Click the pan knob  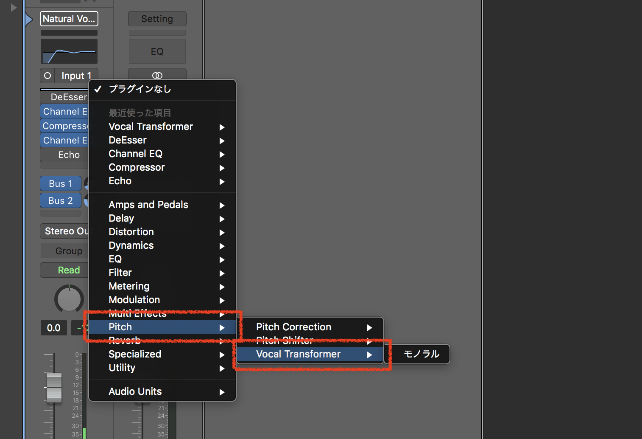click(x=69, y=299)
